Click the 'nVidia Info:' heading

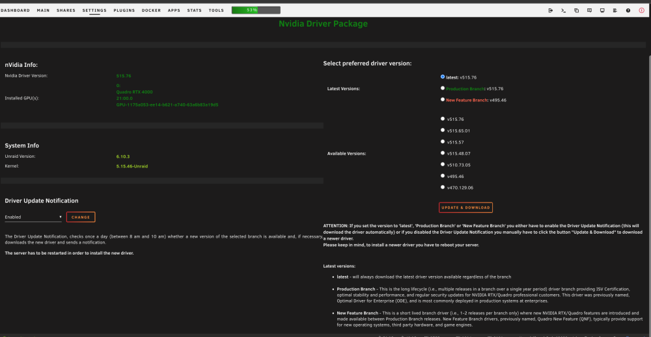(x=21, y=65)
